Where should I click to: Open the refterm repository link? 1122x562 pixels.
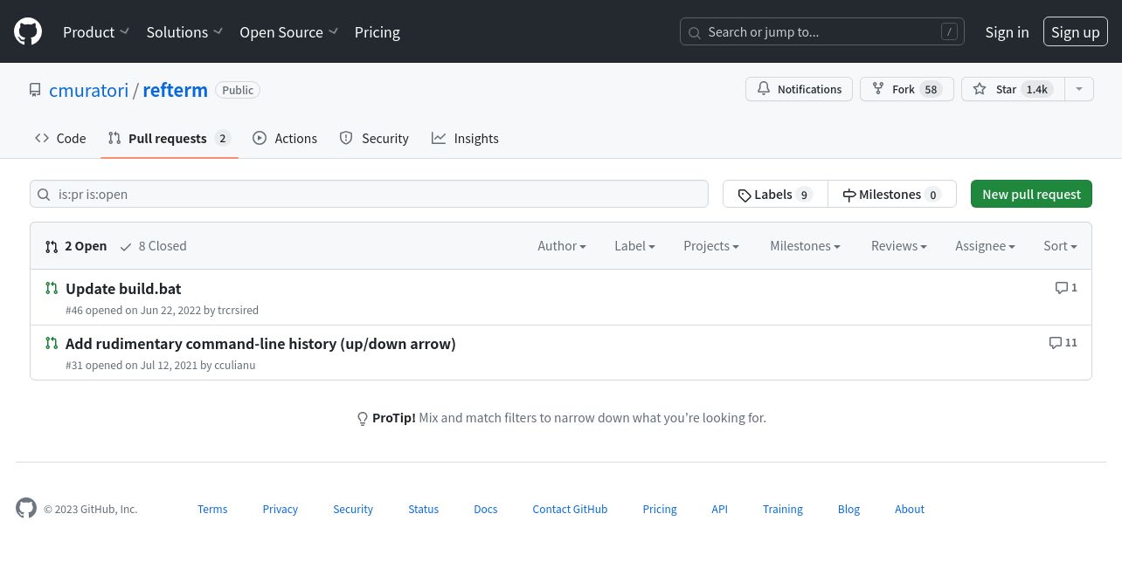pos(175,90)
